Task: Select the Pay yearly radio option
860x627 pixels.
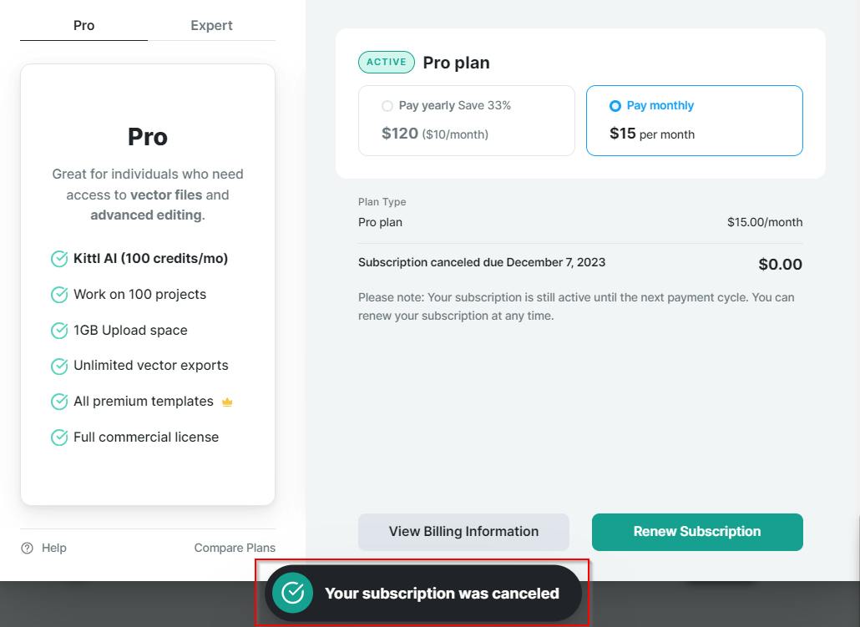Action: point(387,106)
